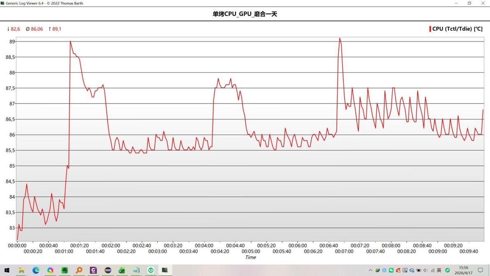Screen dimensions: 490x276
Task: Click Generic Log Viewer taskbar icon
Action: (165, 270)
